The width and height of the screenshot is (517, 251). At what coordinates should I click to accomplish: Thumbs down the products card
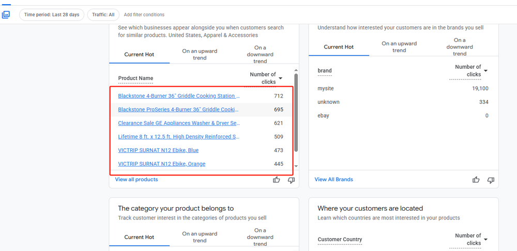point(291,180)
